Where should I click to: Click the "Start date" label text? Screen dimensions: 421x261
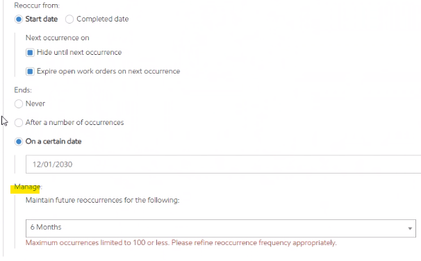click(42, 19)
